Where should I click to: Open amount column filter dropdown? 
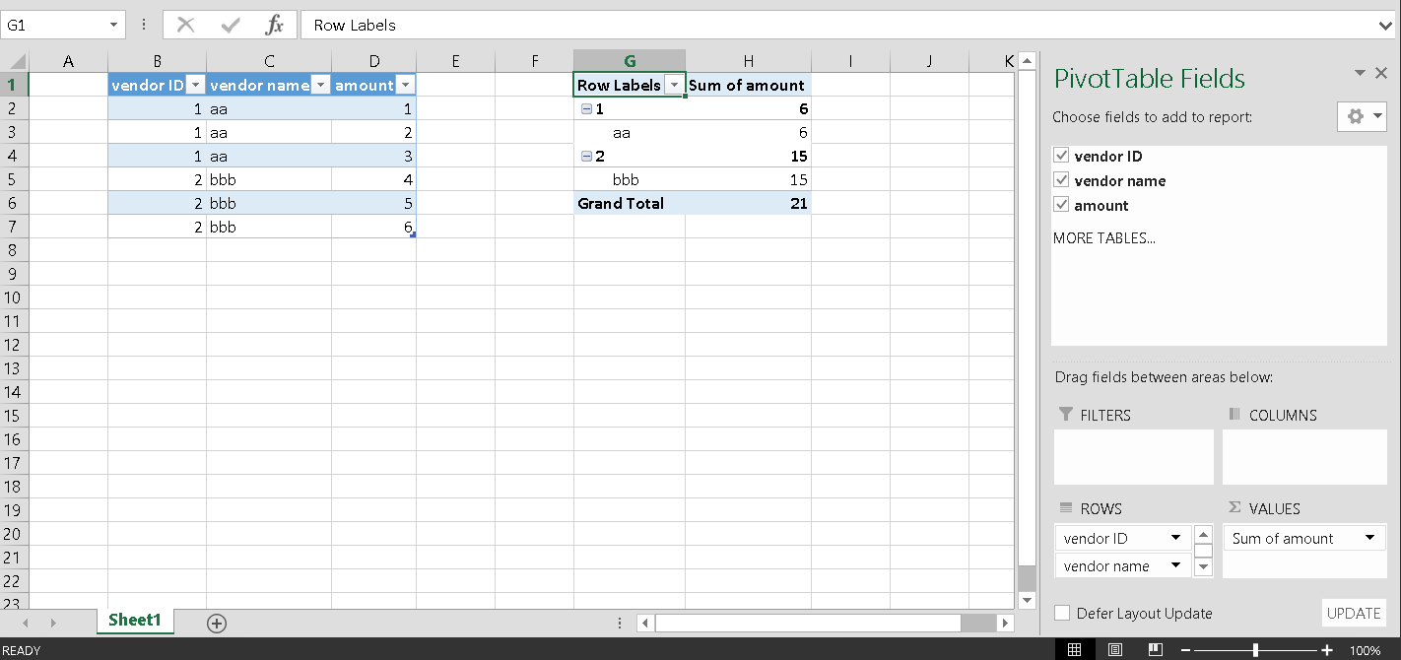point(405,86)
